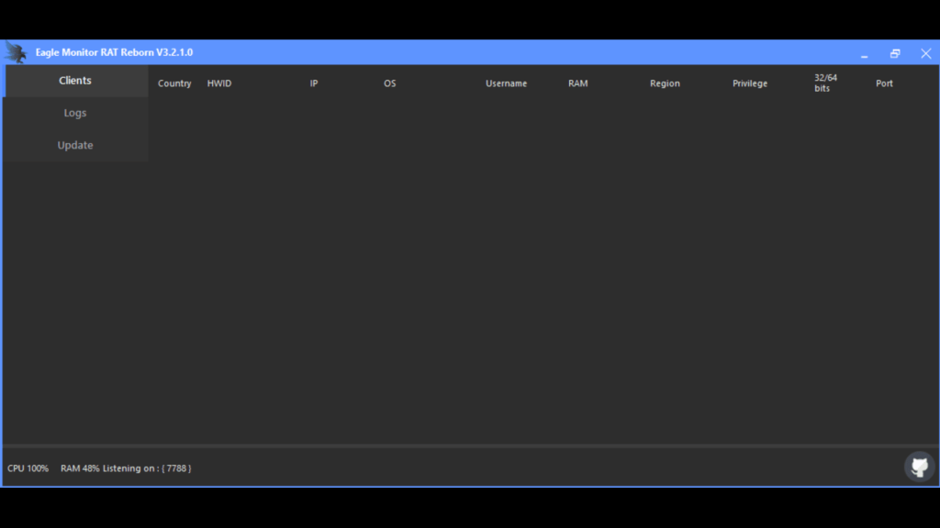The width and height of the screenshot is (940, 528).
Task: Click the Eagle Monitor logo icon
Action: point(17,52)
